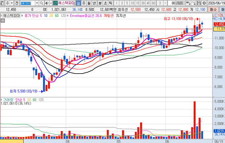The height and width of the screenshot is (143, 225).
Task: Click the 04 month marker on time axis
Action: [67, 141]
